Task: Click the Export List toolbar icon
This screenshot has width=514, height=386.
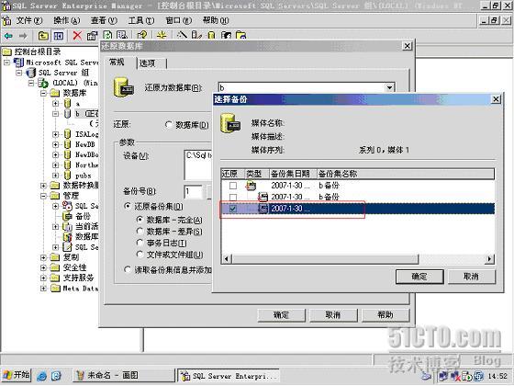Action: click(x=122, y=35)
